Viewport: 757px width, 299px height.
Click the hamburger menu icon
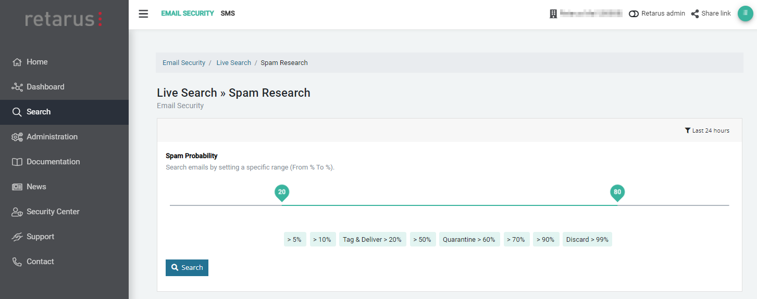[143, 14]
